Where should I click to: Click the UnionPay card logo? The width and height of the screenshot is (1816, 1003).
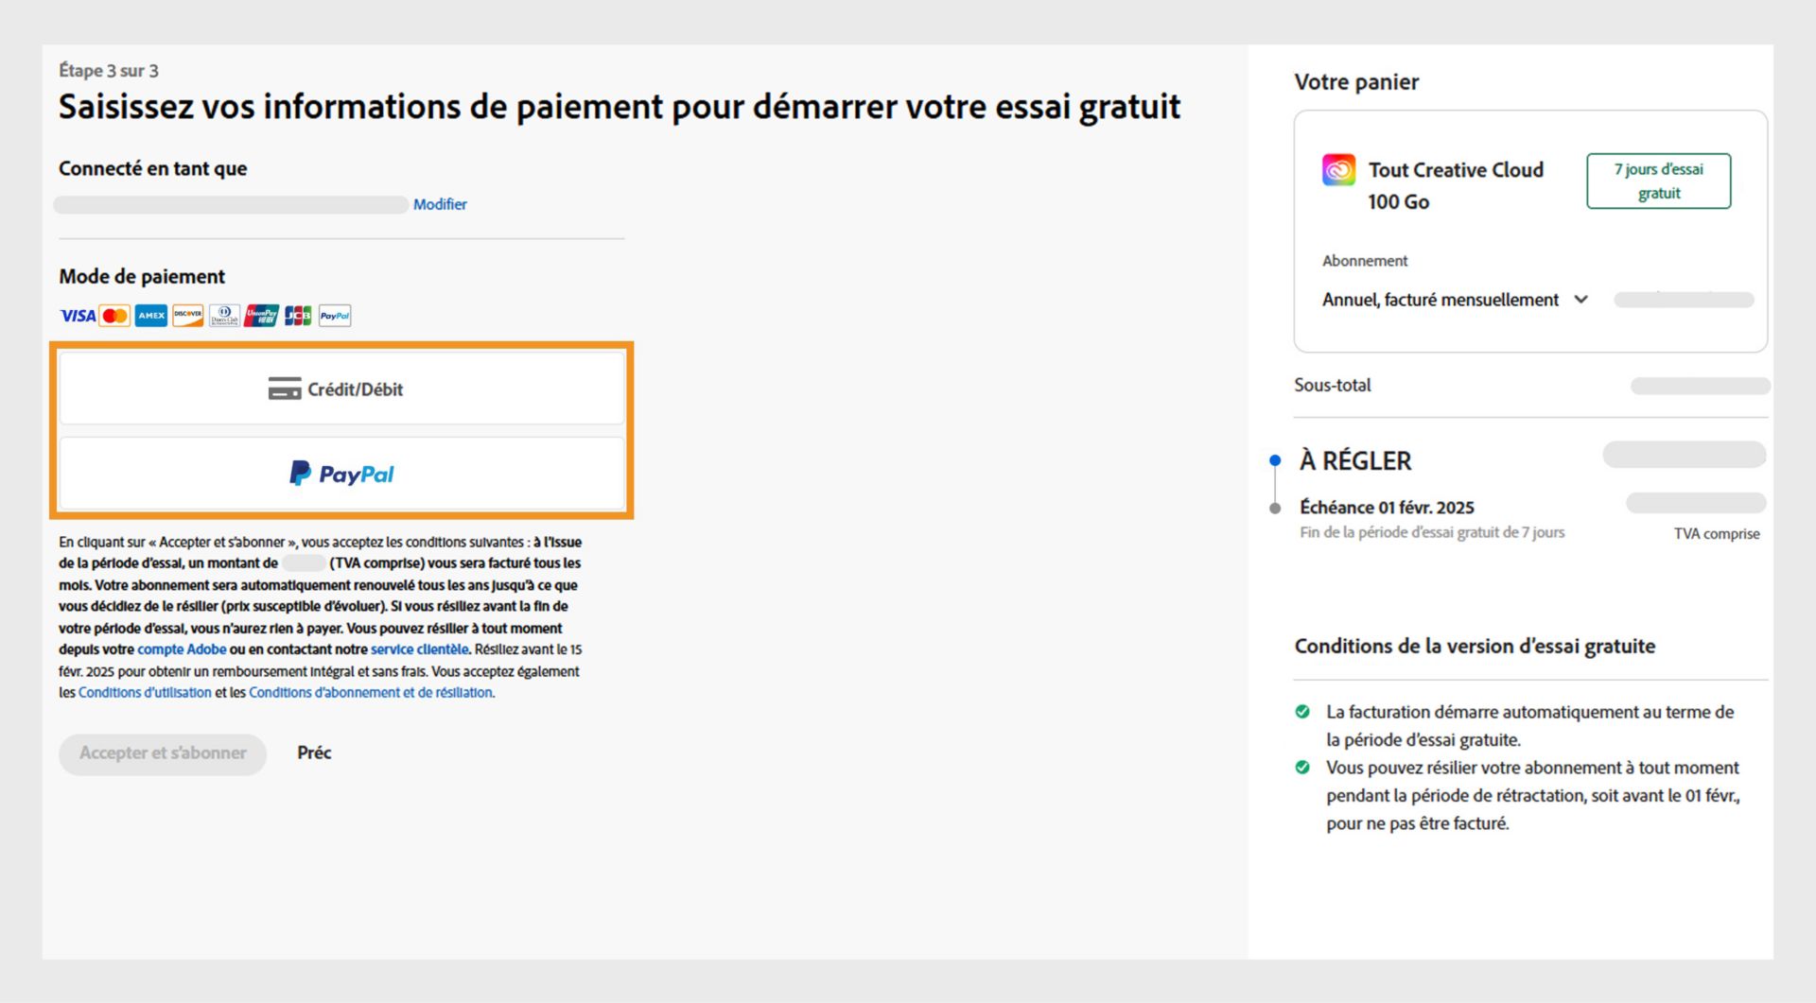coord(261,316)
